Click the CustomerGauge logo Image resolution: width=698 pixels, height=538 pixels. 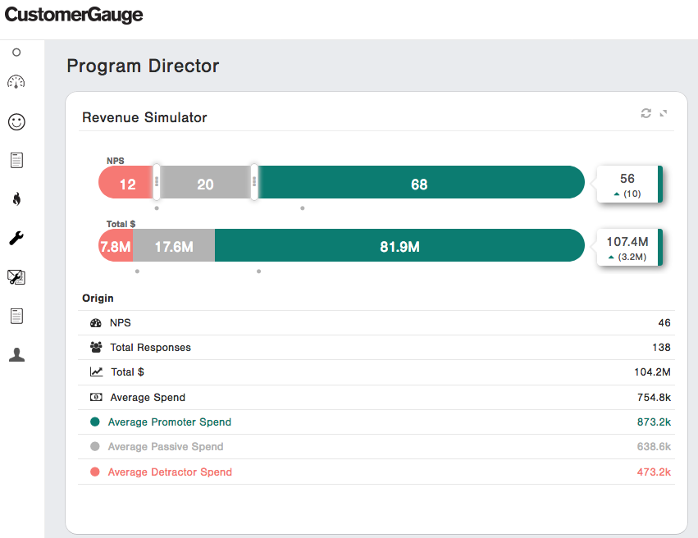point(74,16)
